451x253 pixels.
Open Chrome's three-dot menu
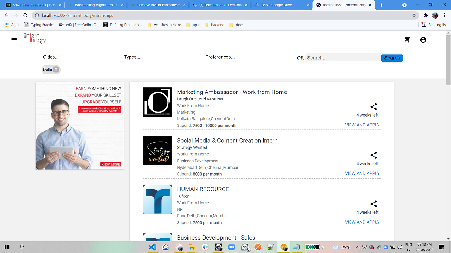click(x=445, y=15)
